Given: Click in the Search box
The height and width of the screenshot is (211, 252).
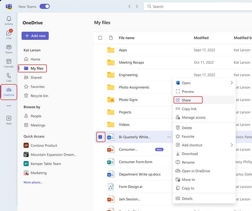Looking at the screenshot, I should coord(198,7).
